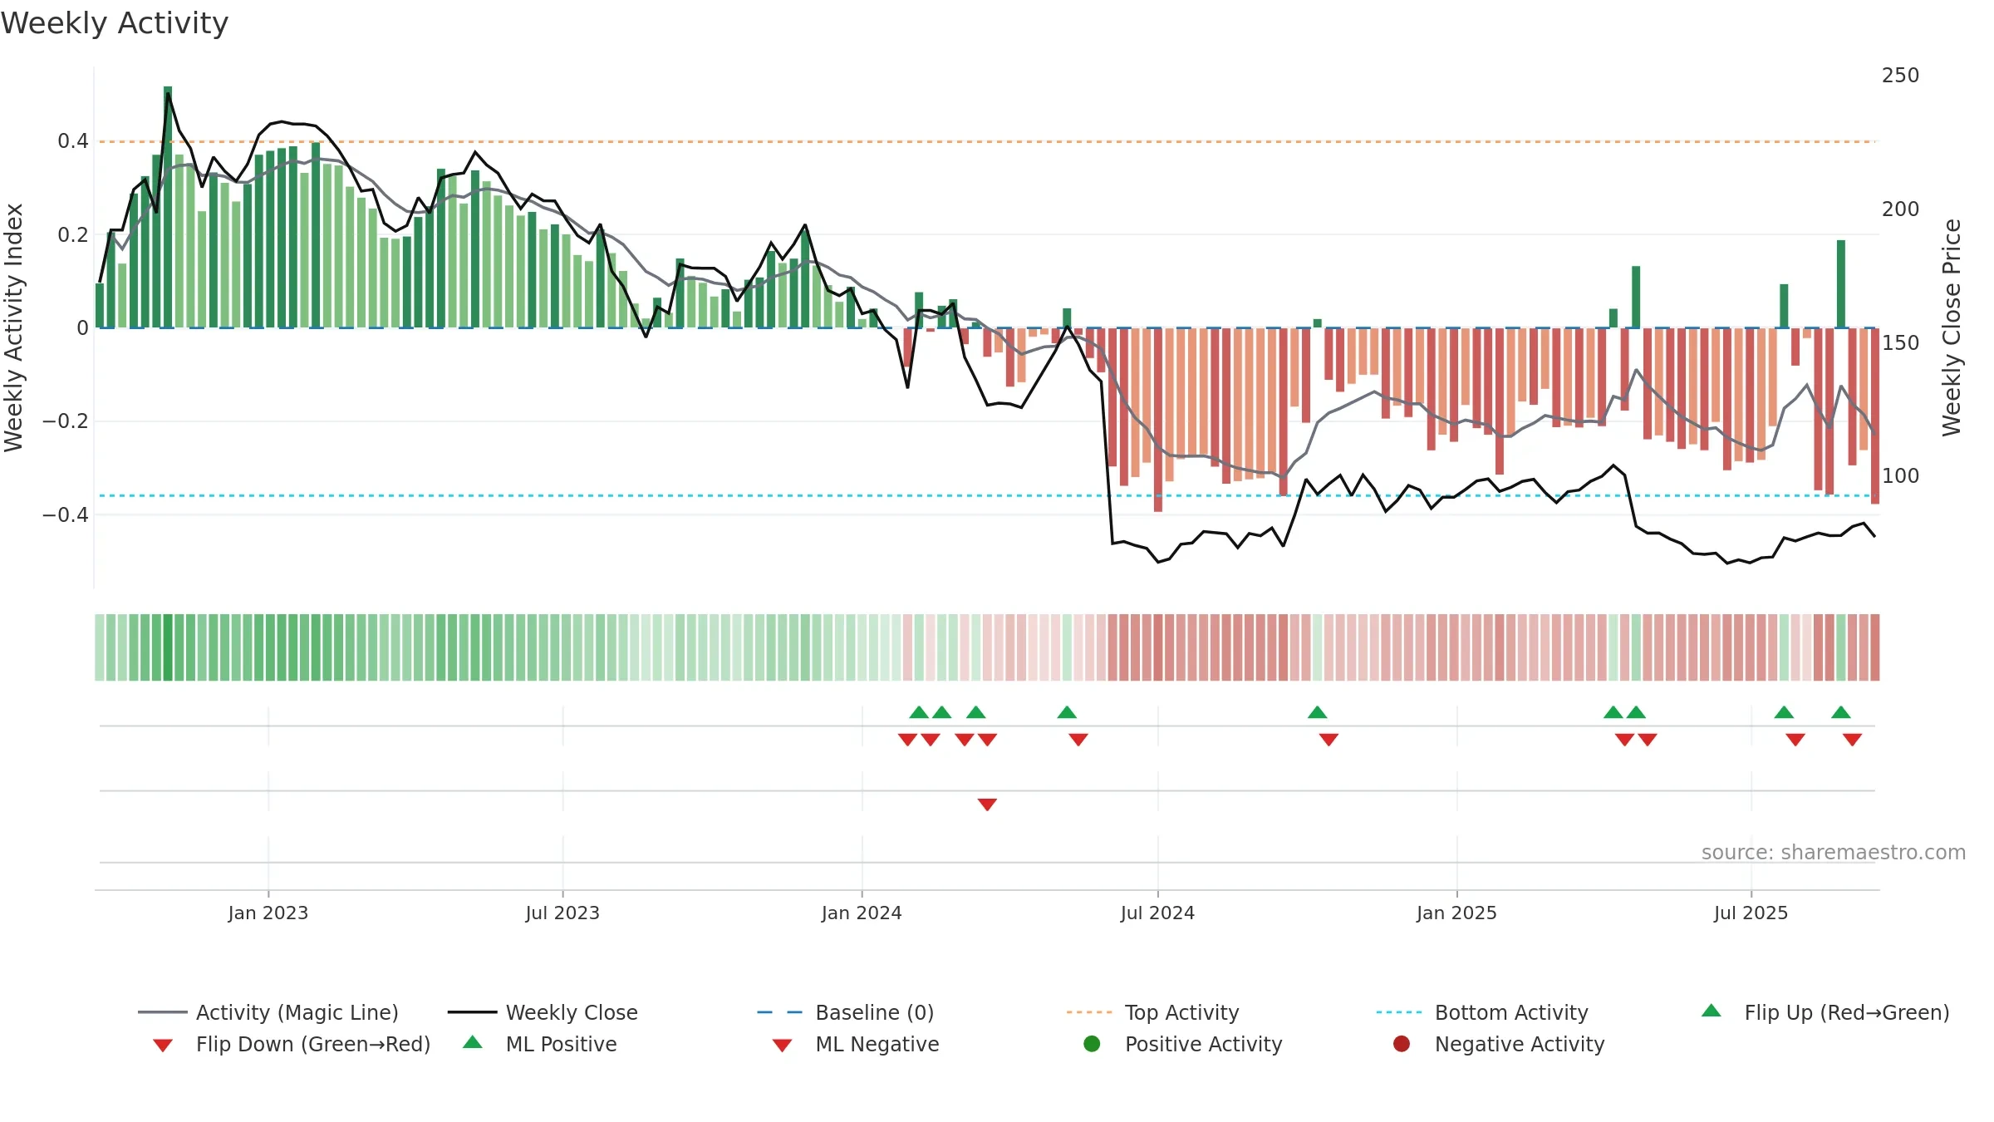
Task: Click the Jan 2023 x-axis label
Action: (268, 913)
